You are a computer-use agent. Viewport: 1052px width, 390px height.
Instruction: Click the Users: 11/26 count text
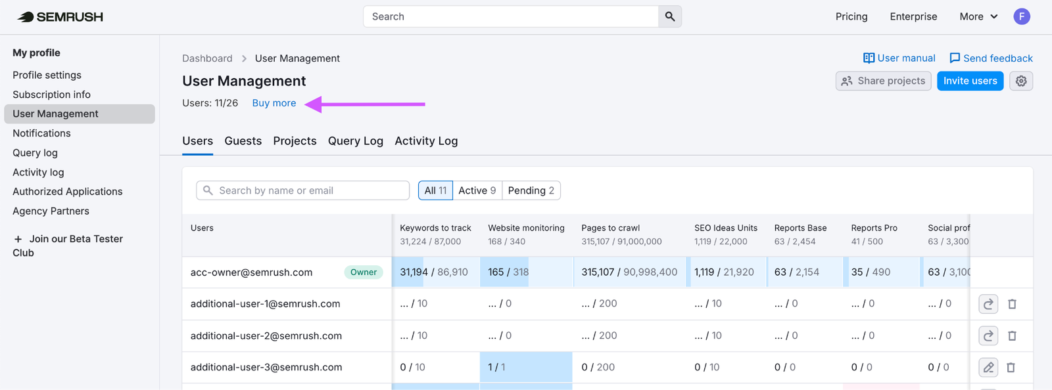coord(210,103)
